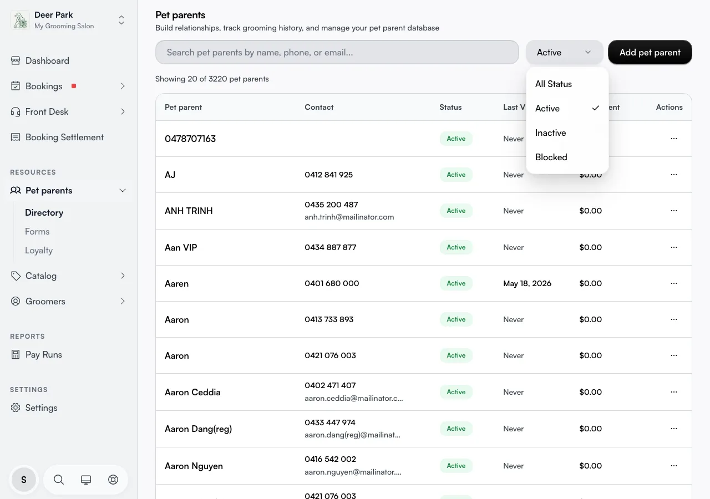Click Aaron Ceddia's name
This screenshot has width=710, height=499.
click(x=192, y=392)
